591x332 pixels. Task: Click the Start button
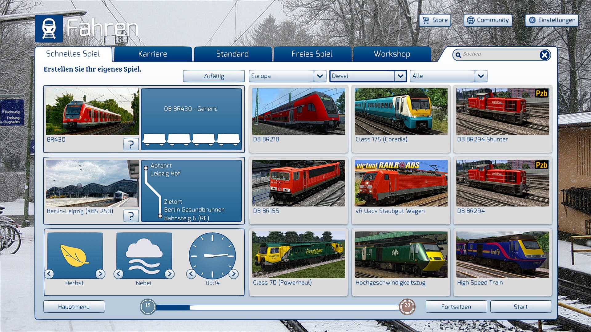point(521,306)
